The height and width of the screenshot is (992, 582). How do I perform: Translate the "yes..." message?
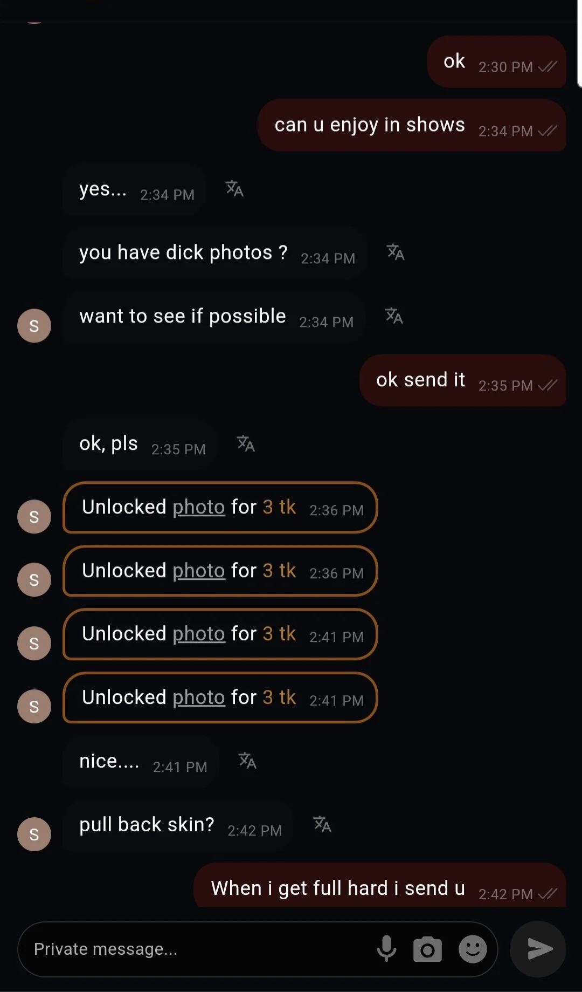[x=234, y=189]
